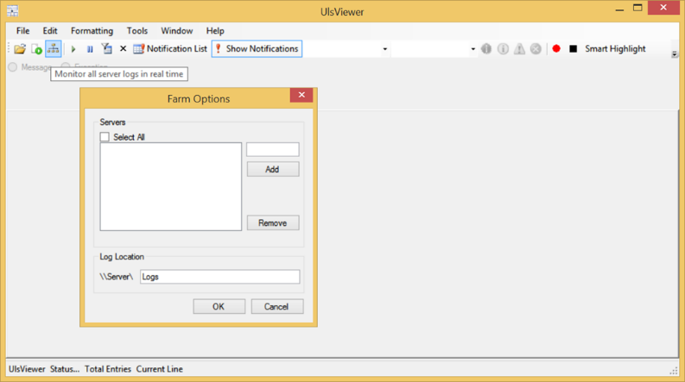Pause log tracing with the blue pause icon
This screenshot has height=382, width=685.
(90, 49)
